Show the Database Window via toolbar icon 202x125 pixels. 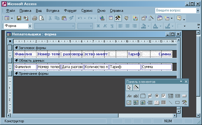point(160,18)
